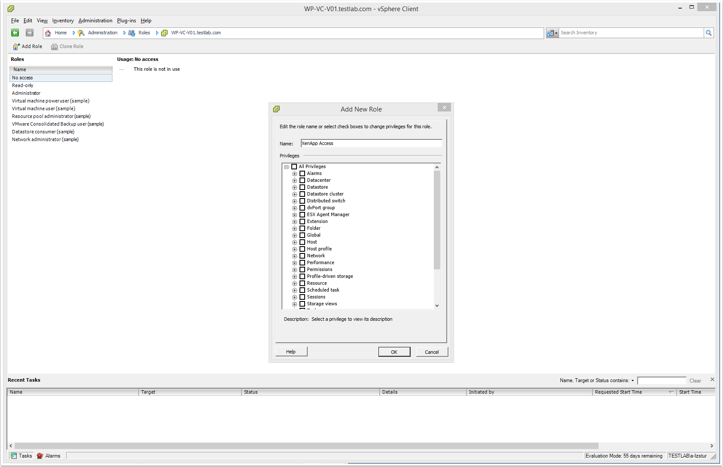This screenshot has height=467, width=723.
Task: Expand the Distributed switch privilege node
Action: point(294,201)
